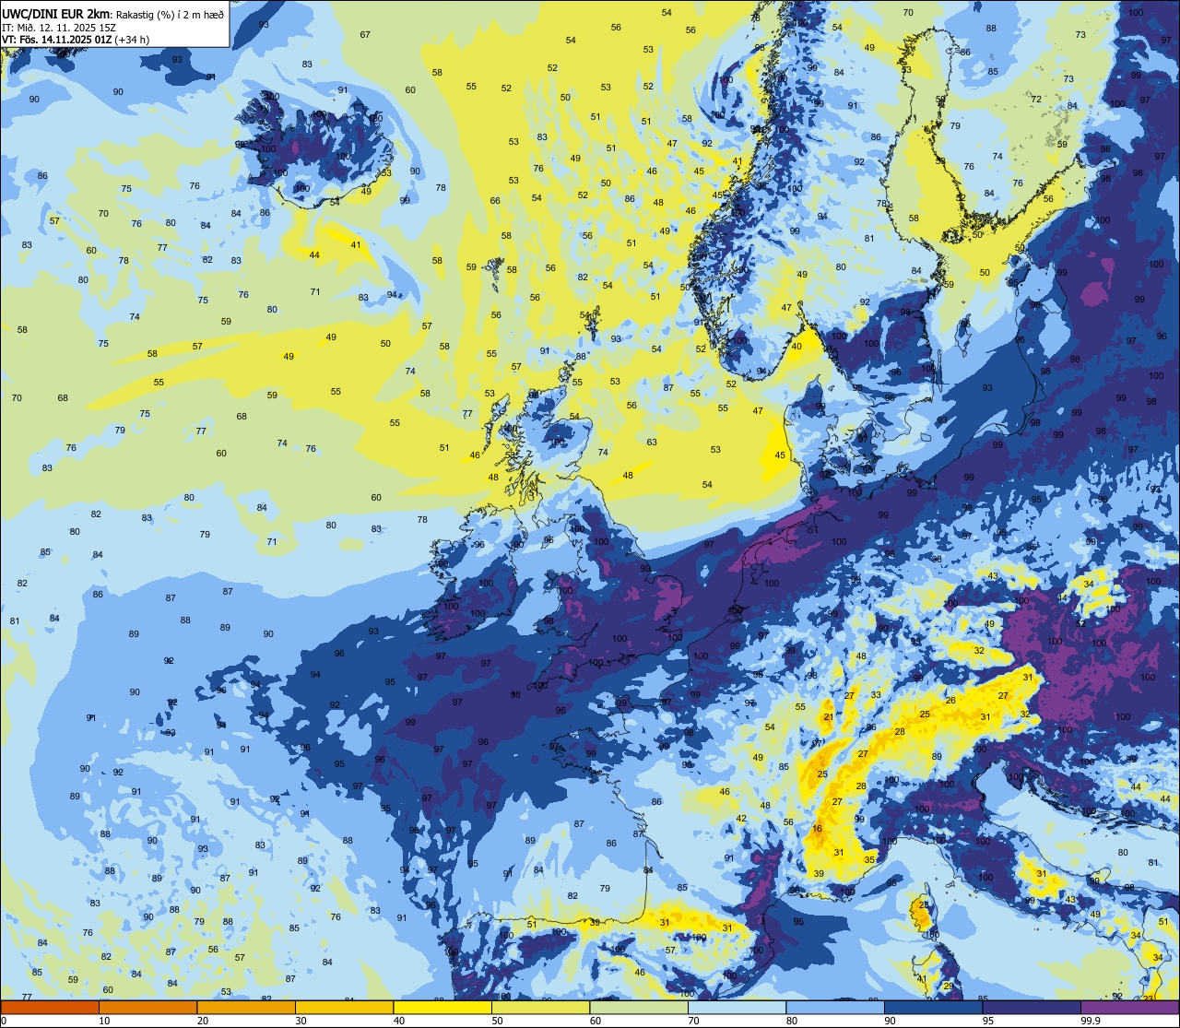Image resolution: width=1180 pixels, height=1028 pixels.
Task: Click the "10" legend scale label
Action: (x=104, y=1021)
